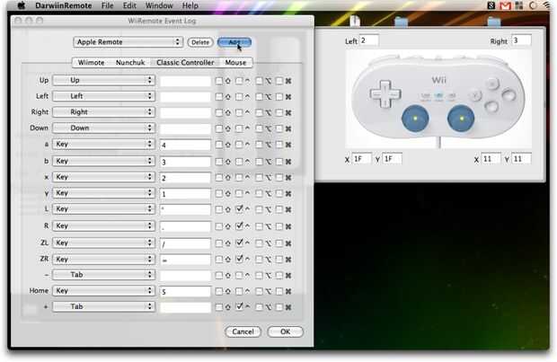Switch to the Wiimote tab
The height and width of the screenshot is (362, 557).
tap(92, 63)
